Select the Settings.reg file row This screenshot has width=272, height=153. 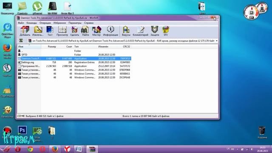click(74, 62)
